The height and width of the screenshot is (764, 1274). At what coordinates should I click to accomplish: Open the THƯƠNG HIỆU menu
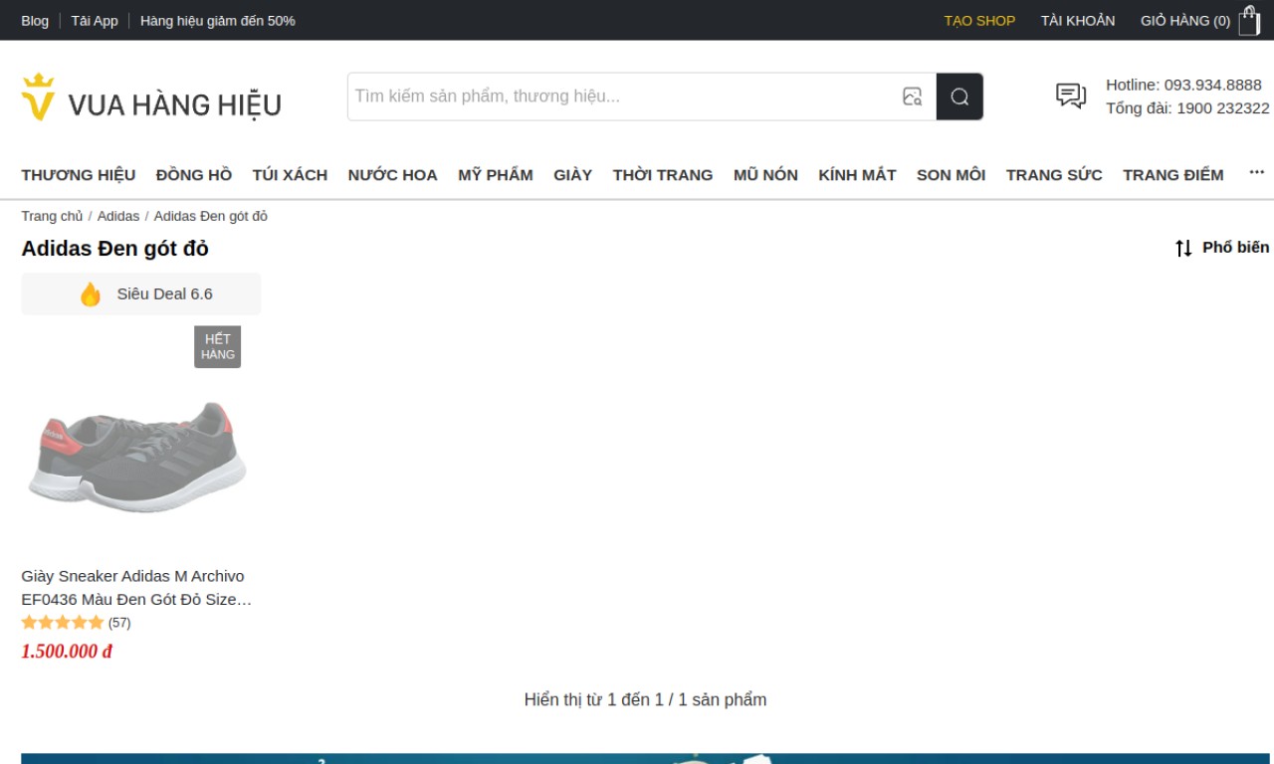tap(79, 175)
